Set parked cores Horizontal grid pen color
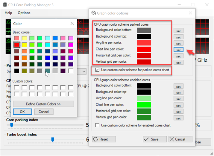 click(178, 56)
